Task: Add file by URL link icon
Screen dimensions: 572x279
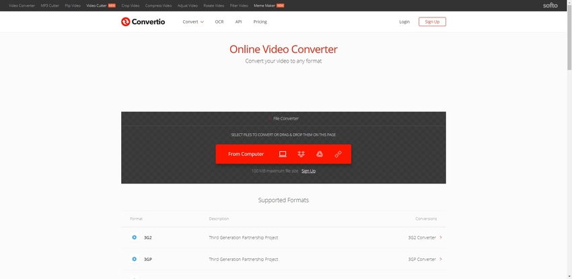Action: 338,154
